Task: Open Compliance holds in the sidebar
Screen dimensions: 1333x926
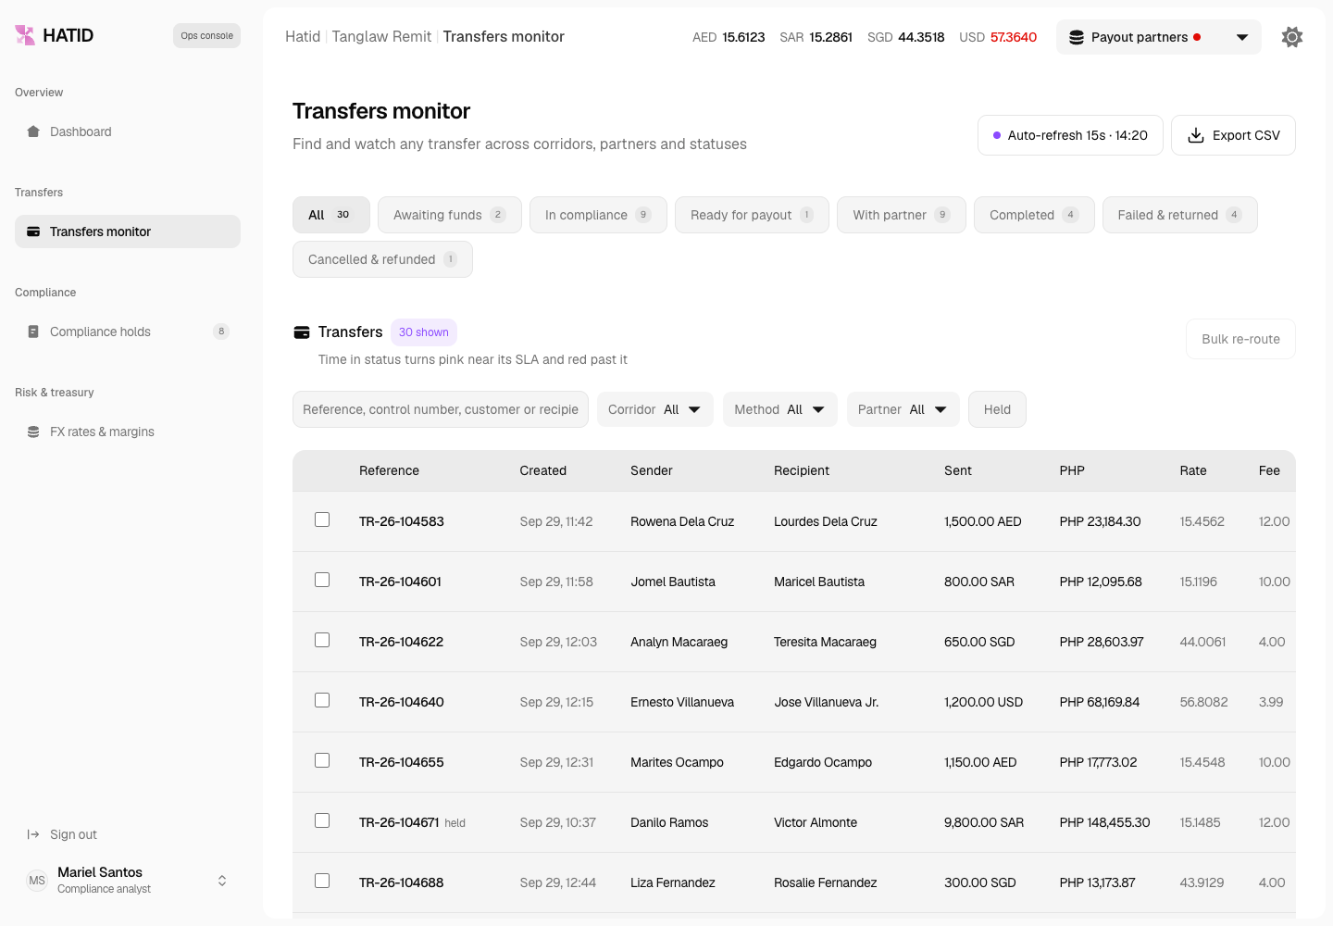Action: [128, 332]
